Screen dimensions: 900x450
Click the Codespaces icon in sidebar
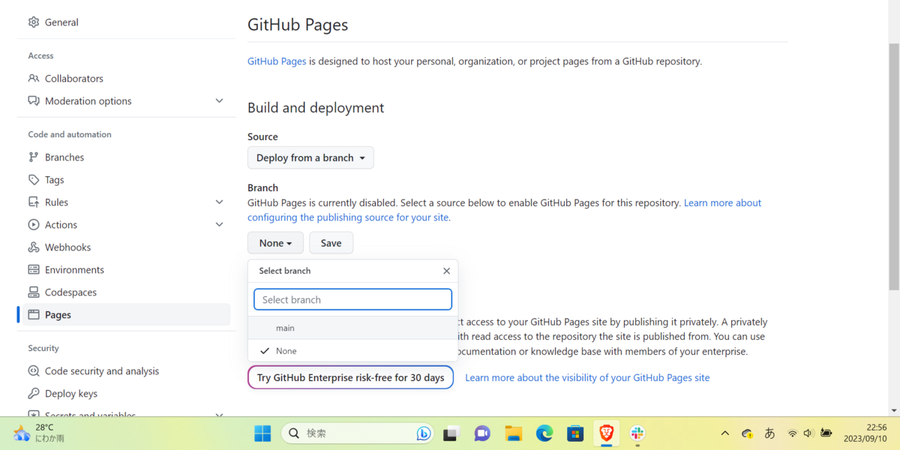click(x=34, y=292)
